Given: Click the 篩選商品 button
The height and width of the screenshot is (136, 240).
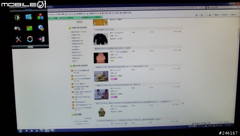Looking at the screenshot, I should 79,22.
